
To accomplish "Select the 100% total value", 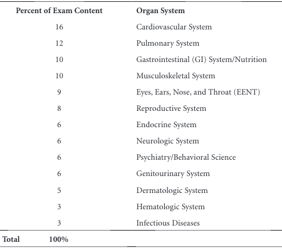I will (x=59, y=239).
